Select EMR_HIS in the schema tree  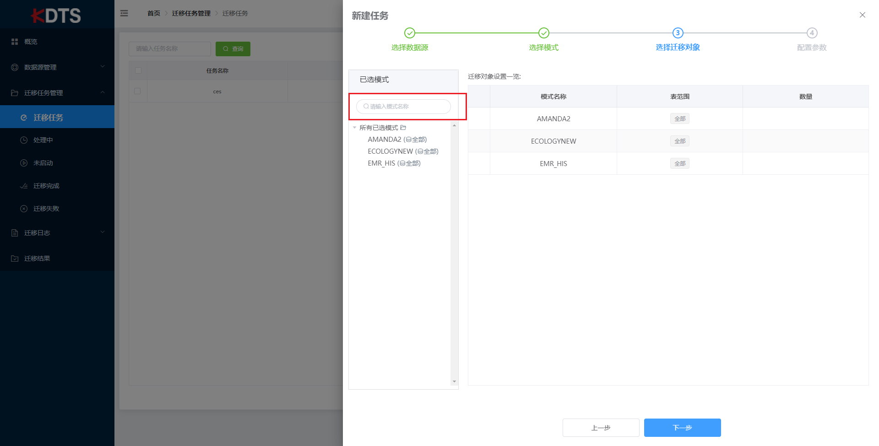pyautogui.click(x=394, y=163)
